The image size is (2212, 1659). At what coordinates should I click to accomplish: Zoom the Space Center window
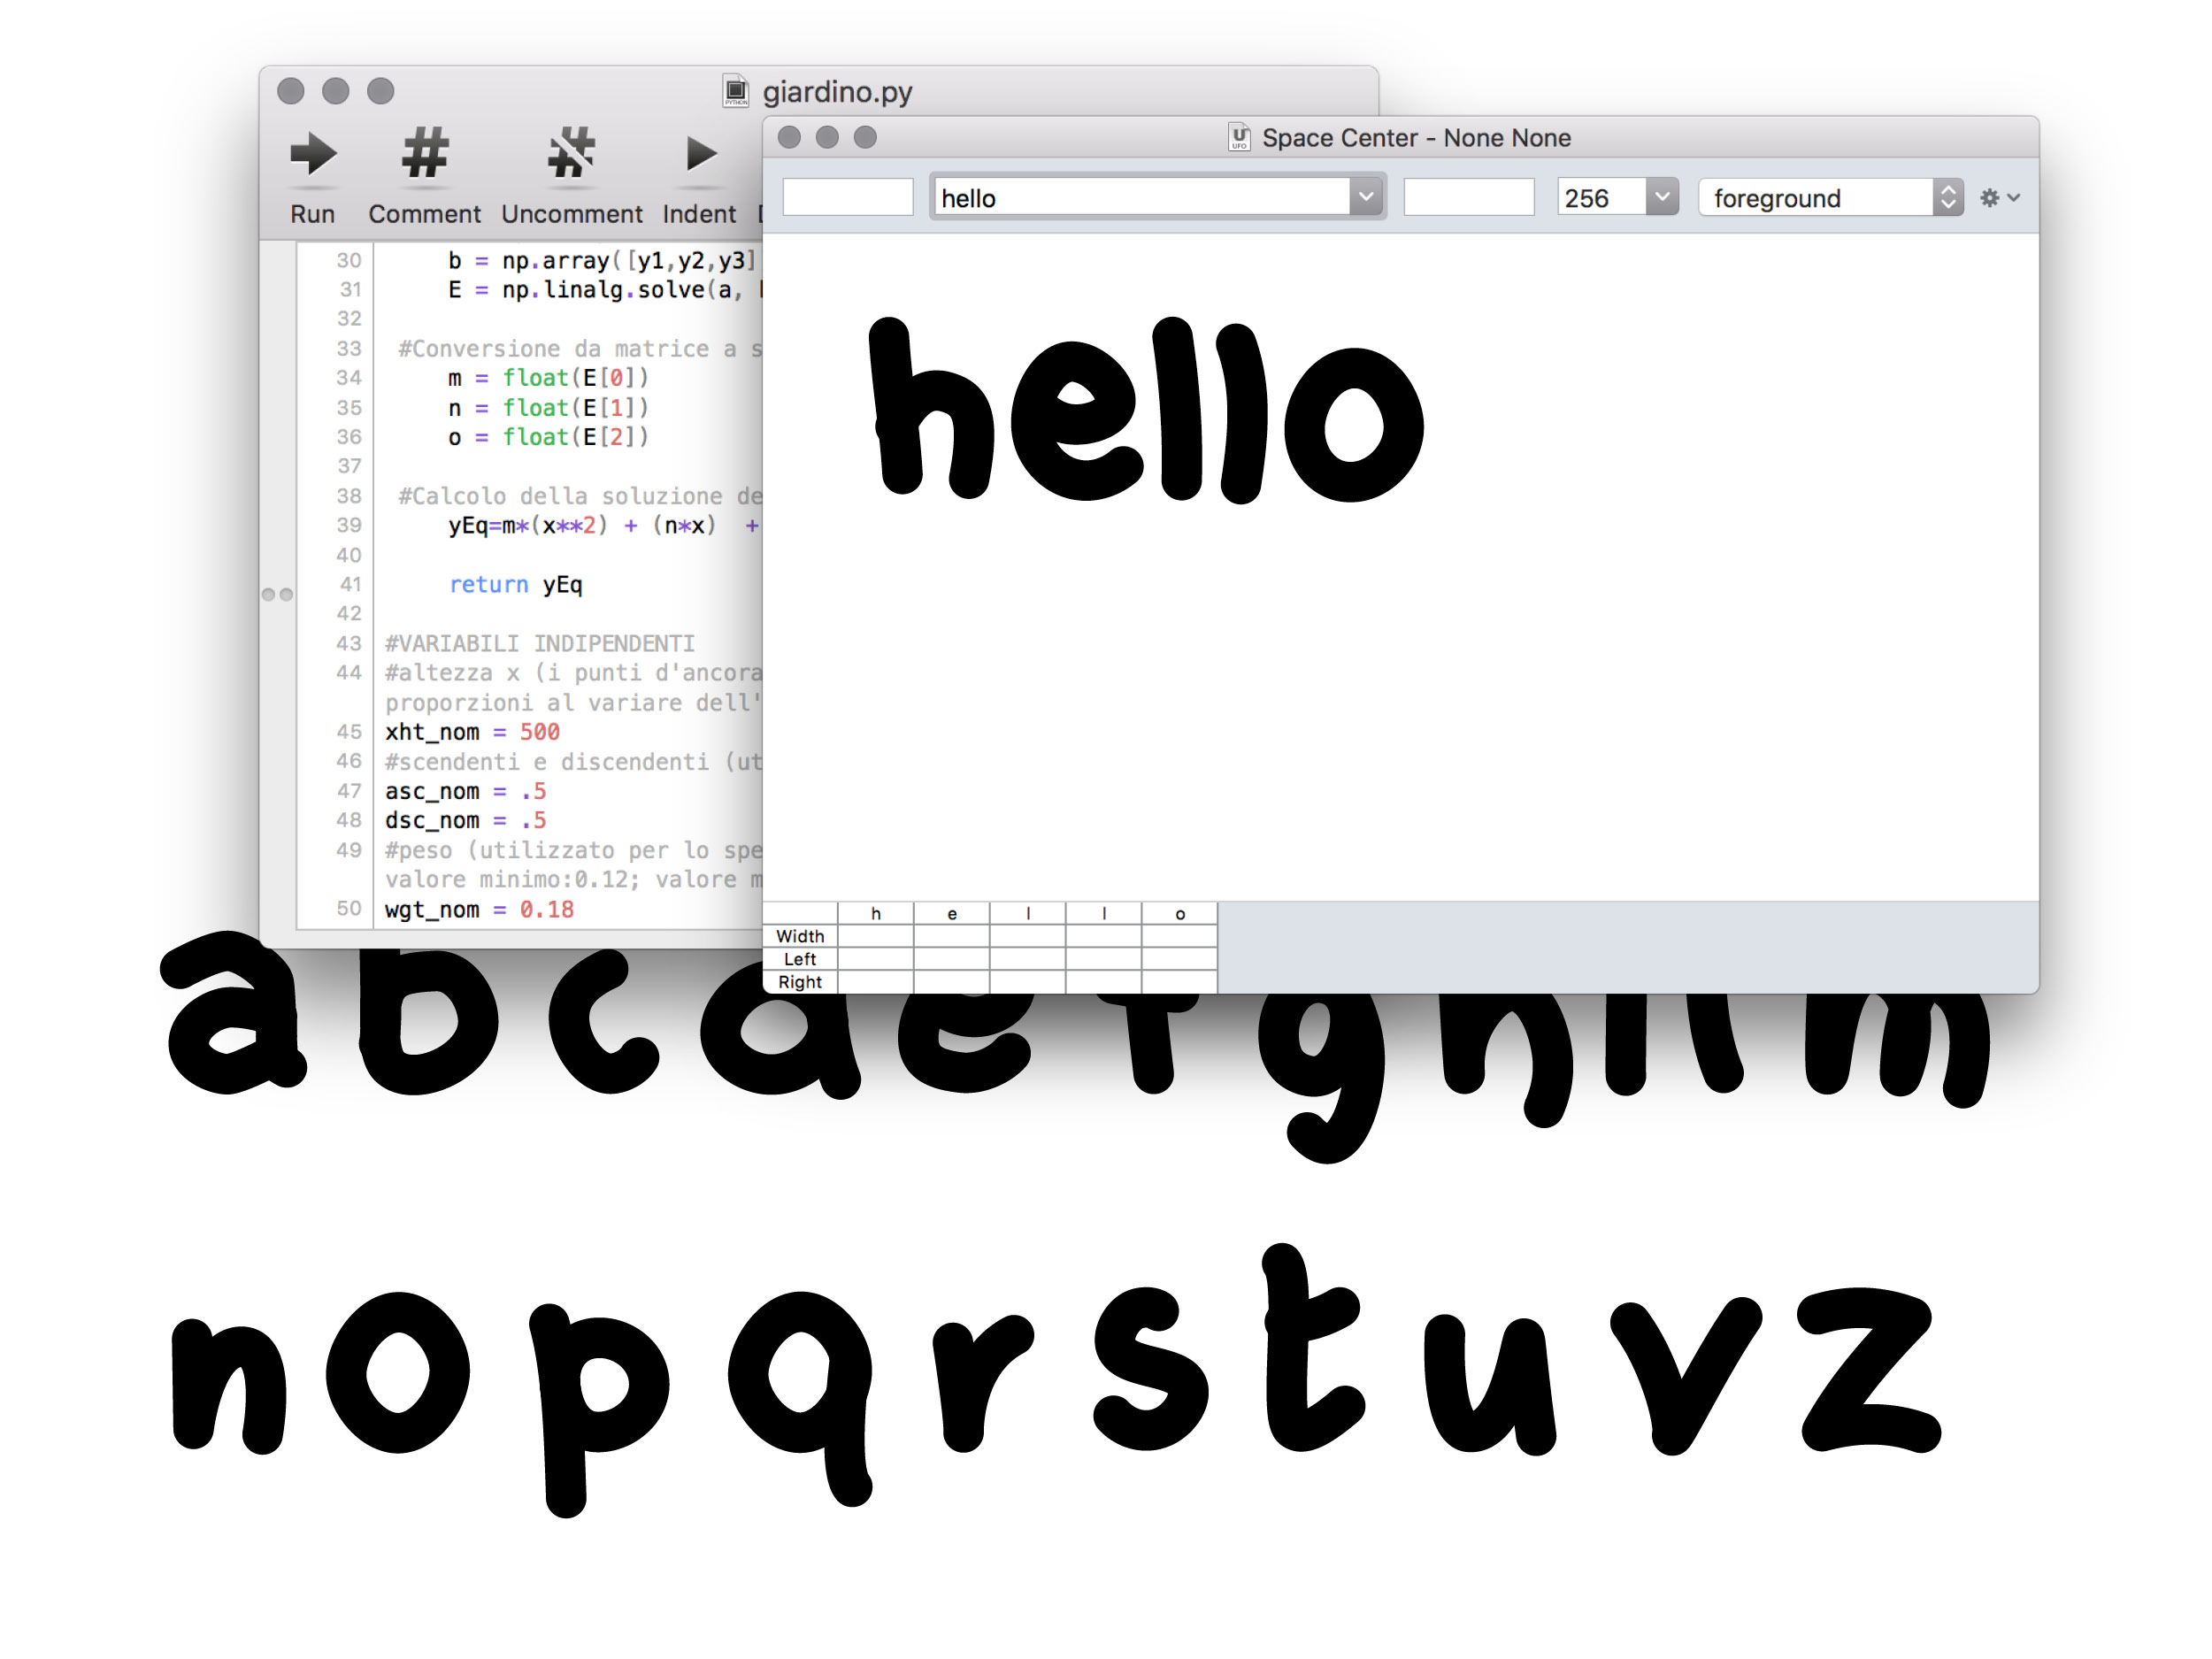click(x=865, y=137)
